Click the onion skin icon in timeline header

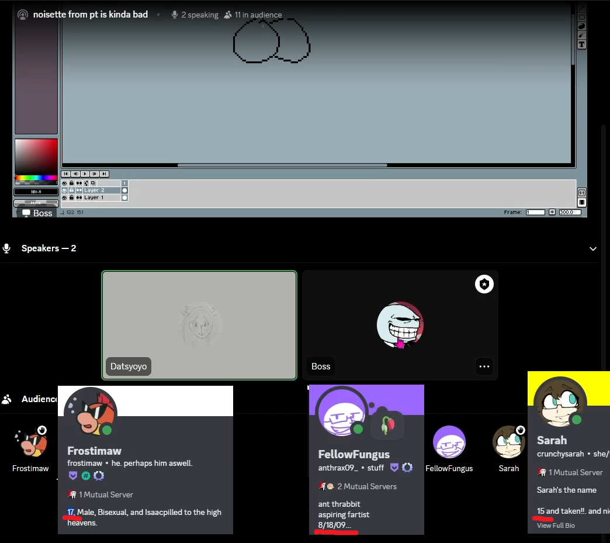coord(93,183)
